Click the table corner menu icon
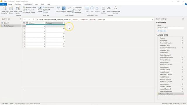 coord(24,23)
